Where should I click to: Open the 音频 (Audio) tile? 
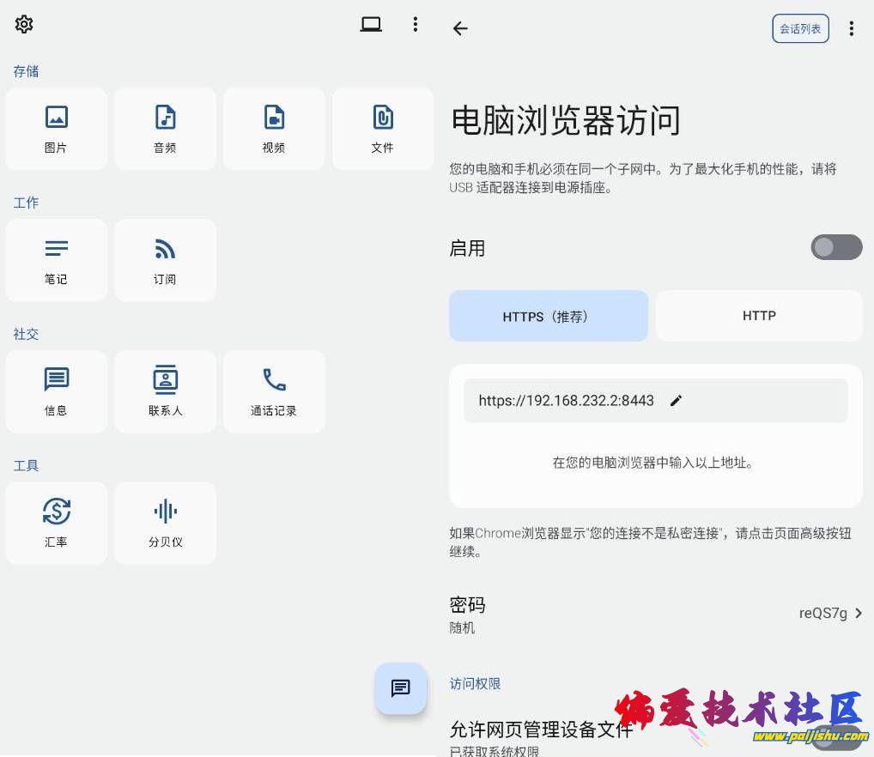pos(165,129)
